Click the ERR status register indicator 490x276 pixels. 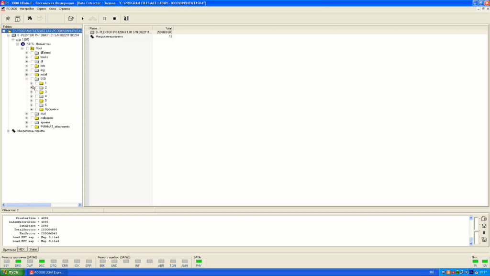(89, 261)
